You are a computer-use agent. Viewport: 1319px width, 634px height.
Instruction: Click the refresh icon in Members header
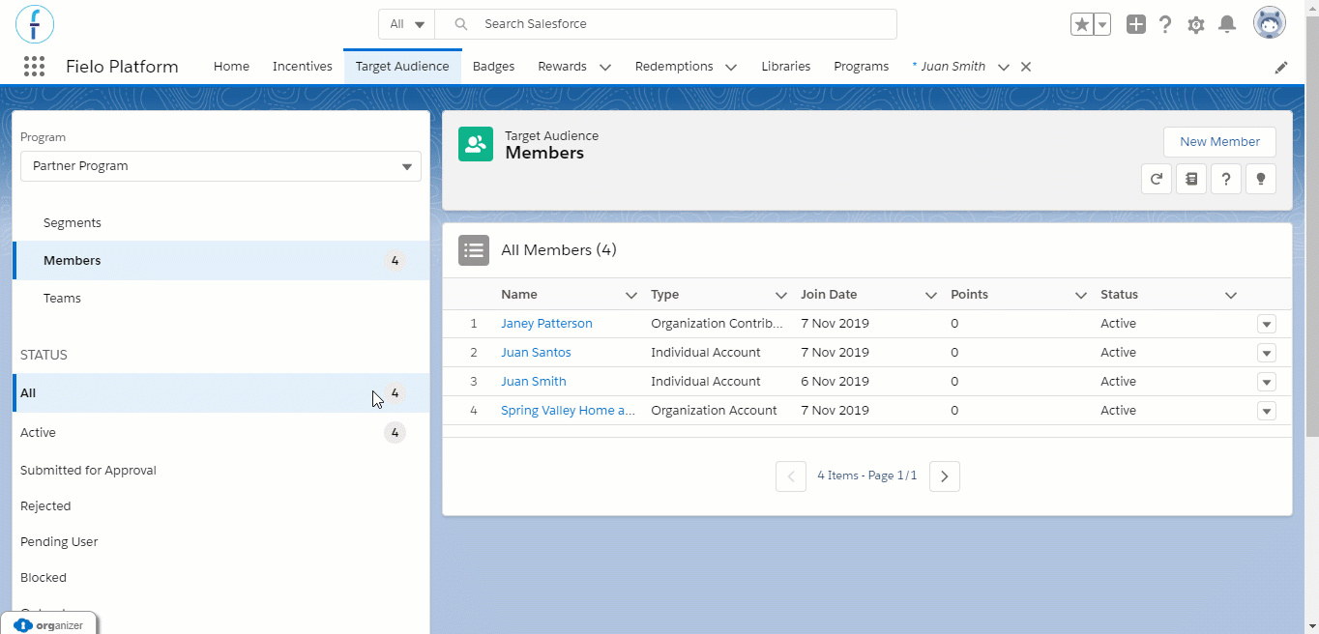1157,179
